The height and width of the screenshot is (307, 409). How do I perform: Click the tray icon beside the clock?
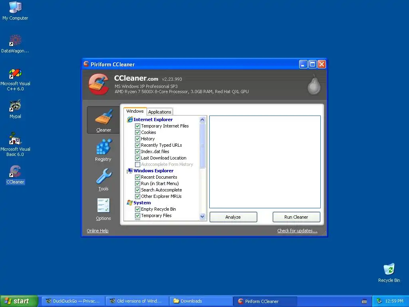tap(379, 301)
